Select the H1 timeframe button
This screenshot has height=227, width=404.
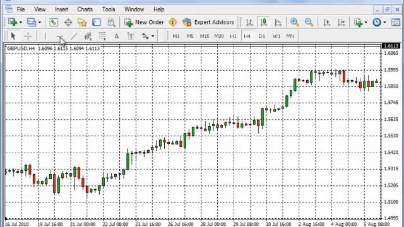tap(233, 36)
